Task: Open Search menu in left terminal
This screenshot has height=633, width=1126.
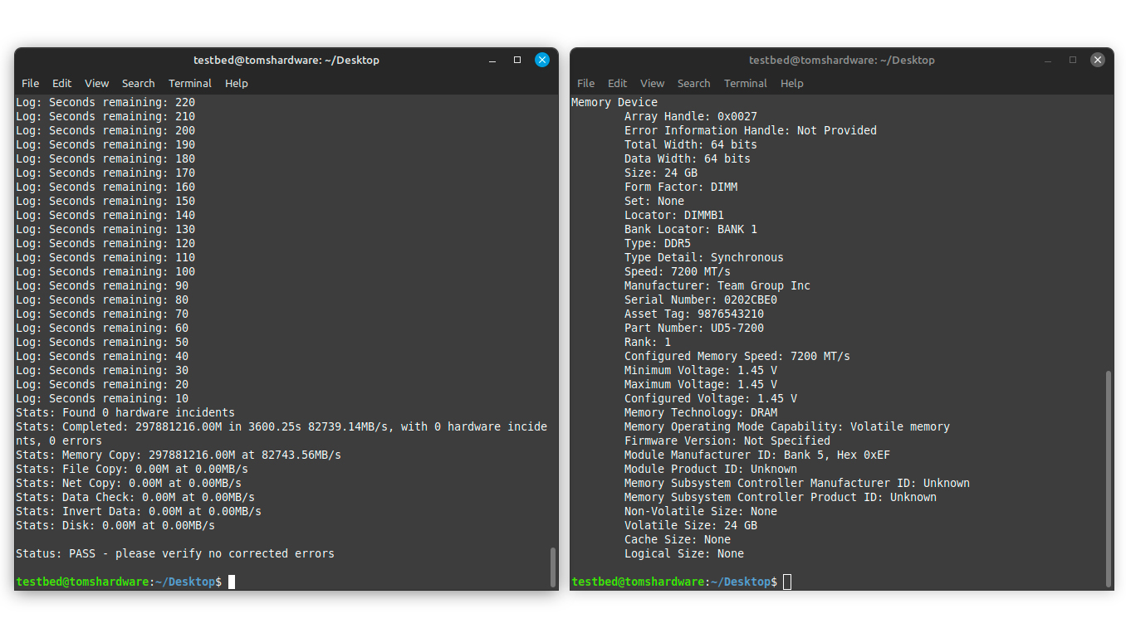Action: click(x=139, y=83)
